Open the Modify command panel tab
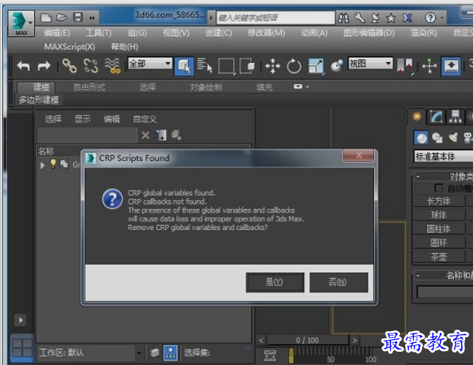The image size is (473, 365). tap(436, 117)
